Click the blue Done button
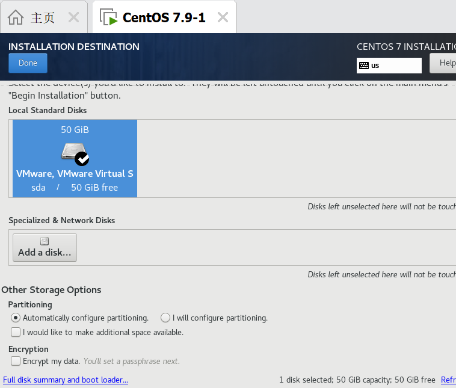 [x=28, y=63]
